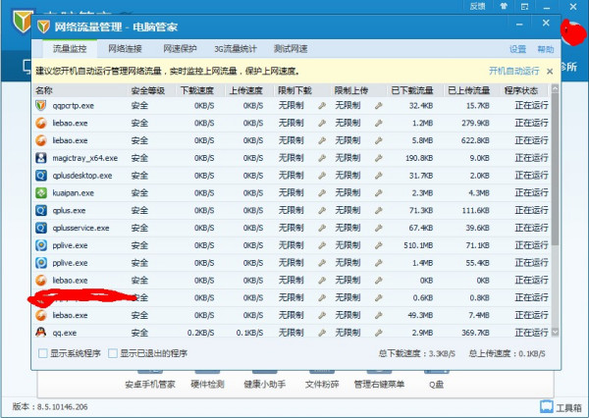Click the qplusdesktop.exe icon
The height and width of the screenshot is (418, 589).
pyautogui.click(x=41, y=176)
